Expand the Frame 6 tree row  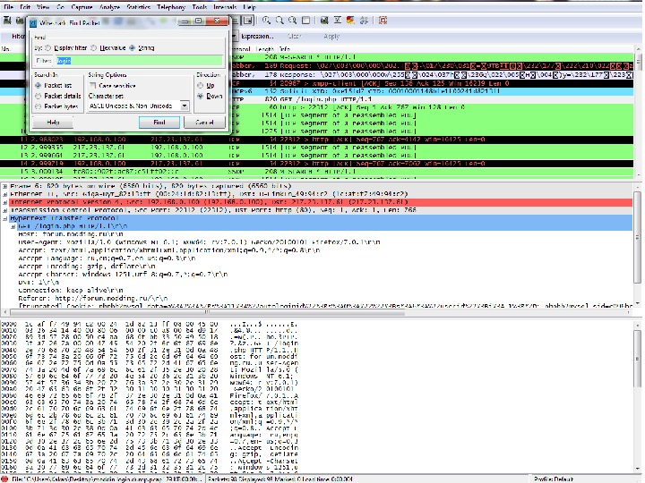4,186
